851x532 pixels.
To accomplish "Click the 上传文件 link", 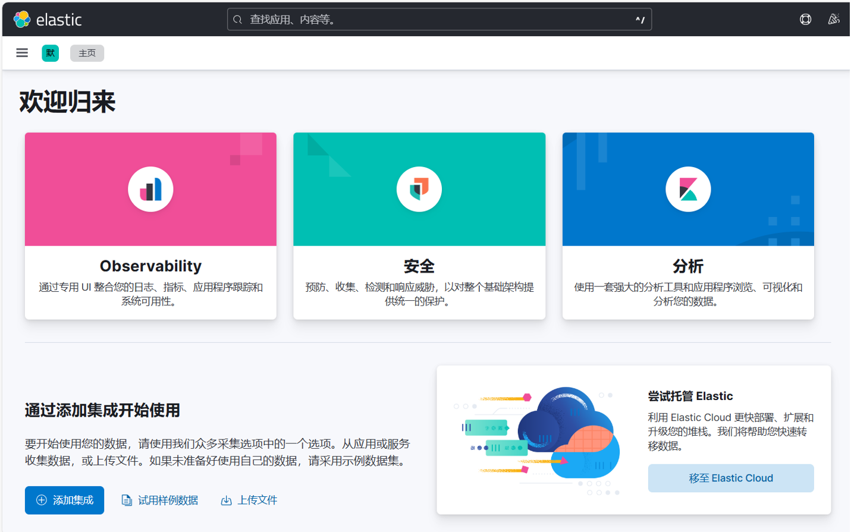I will [x=250, y=500].
